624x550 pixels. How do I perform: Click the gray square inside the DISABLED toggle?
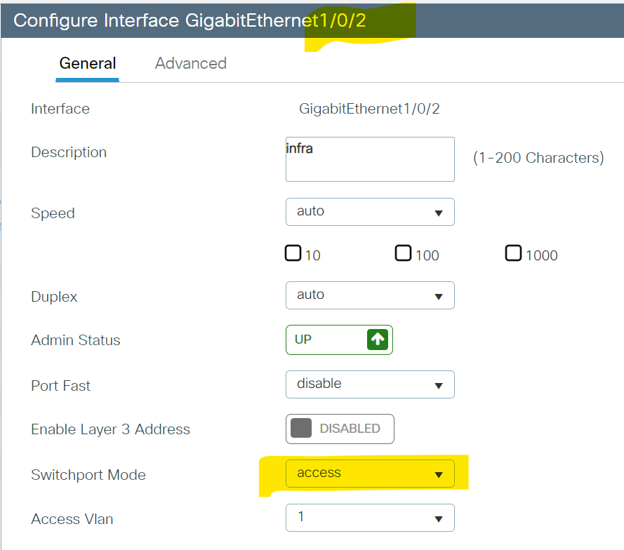point(300,429)
